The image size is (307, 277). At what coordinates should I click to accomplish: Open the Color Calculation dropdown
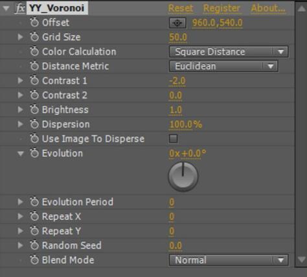[229, 52]
